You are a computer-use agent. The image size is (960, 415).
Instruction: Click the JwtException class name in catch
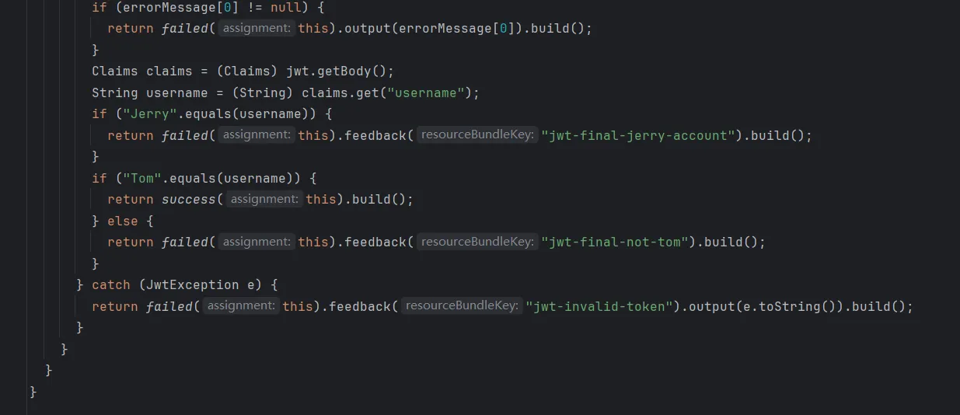coord(189,284)
